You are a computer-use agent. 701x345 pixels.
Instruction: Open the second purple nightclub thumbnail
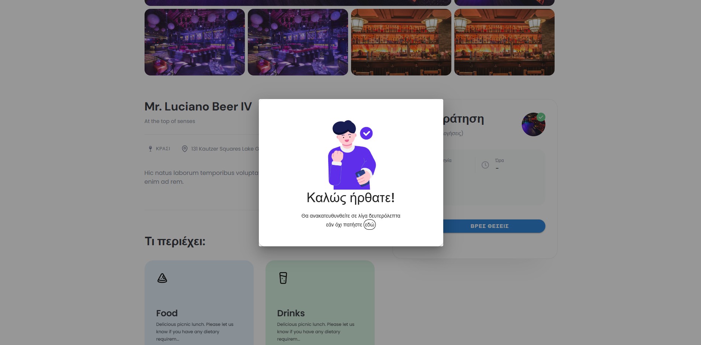298,42
